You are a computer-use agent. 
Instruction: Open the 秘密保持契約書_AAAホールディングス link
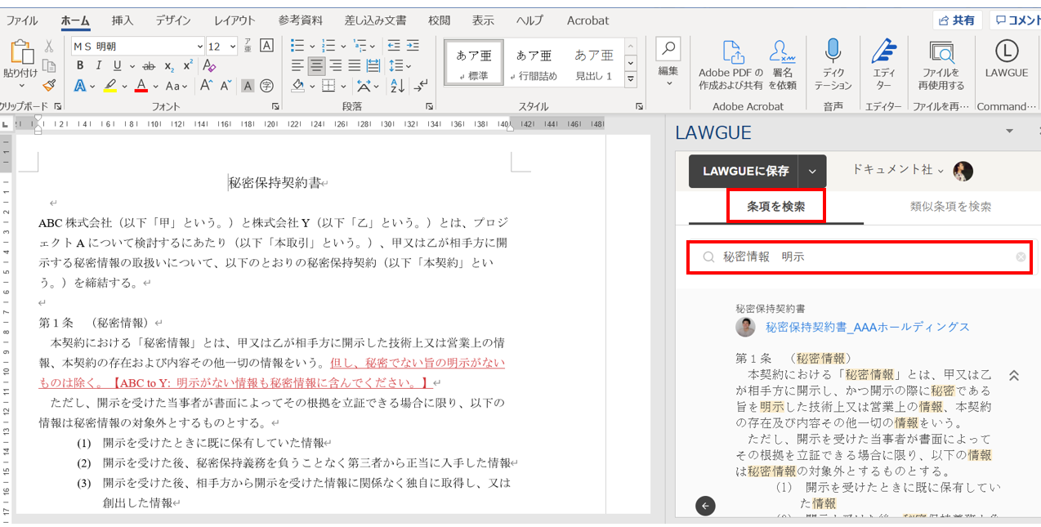(x=867, y=327)
